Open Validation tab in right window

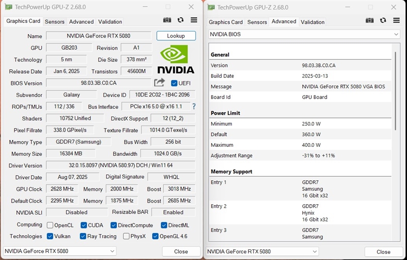(312, 22)
